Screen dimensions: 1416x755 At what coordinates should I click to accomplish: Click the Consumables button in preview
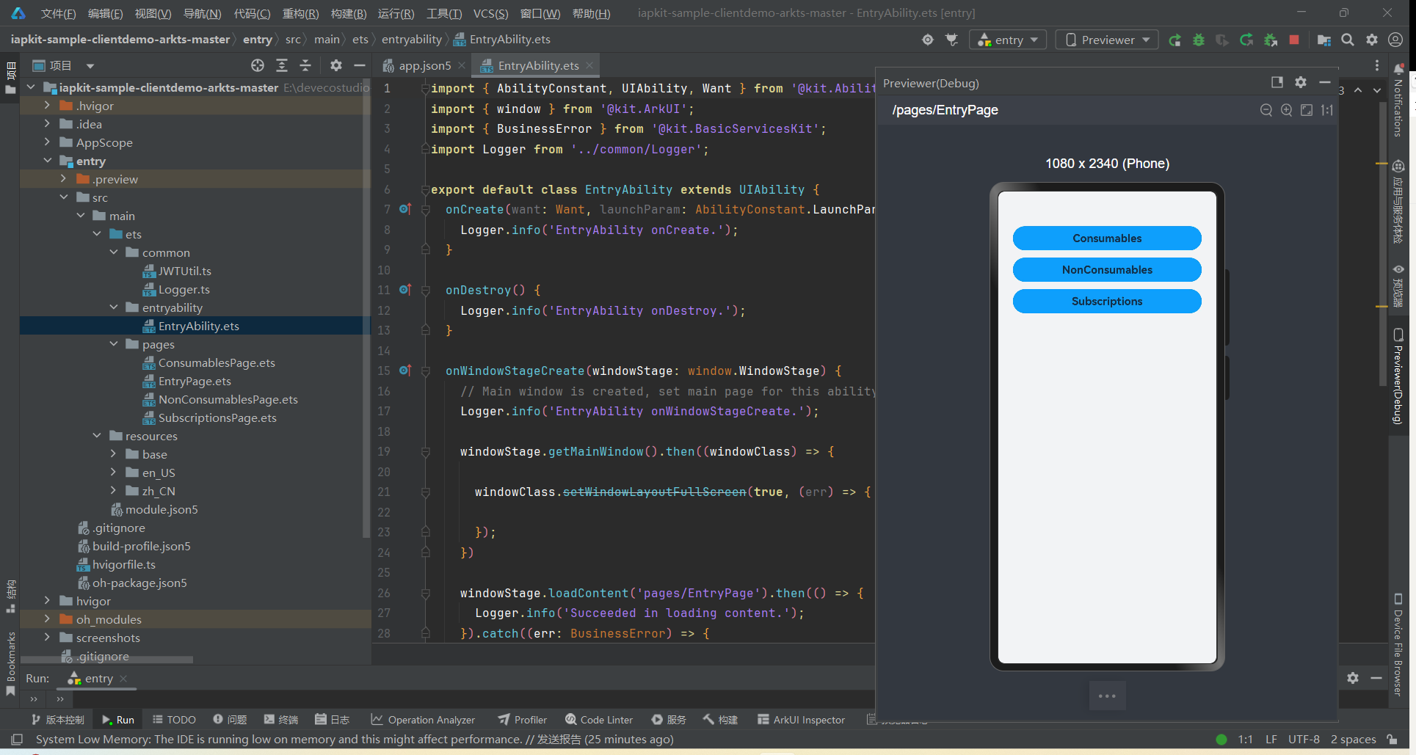[1106, 238]
